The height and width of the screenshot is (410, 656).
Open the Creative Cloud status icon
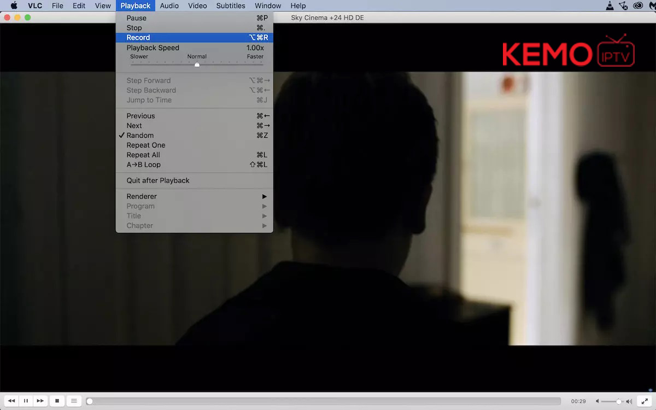pos(638,5)
